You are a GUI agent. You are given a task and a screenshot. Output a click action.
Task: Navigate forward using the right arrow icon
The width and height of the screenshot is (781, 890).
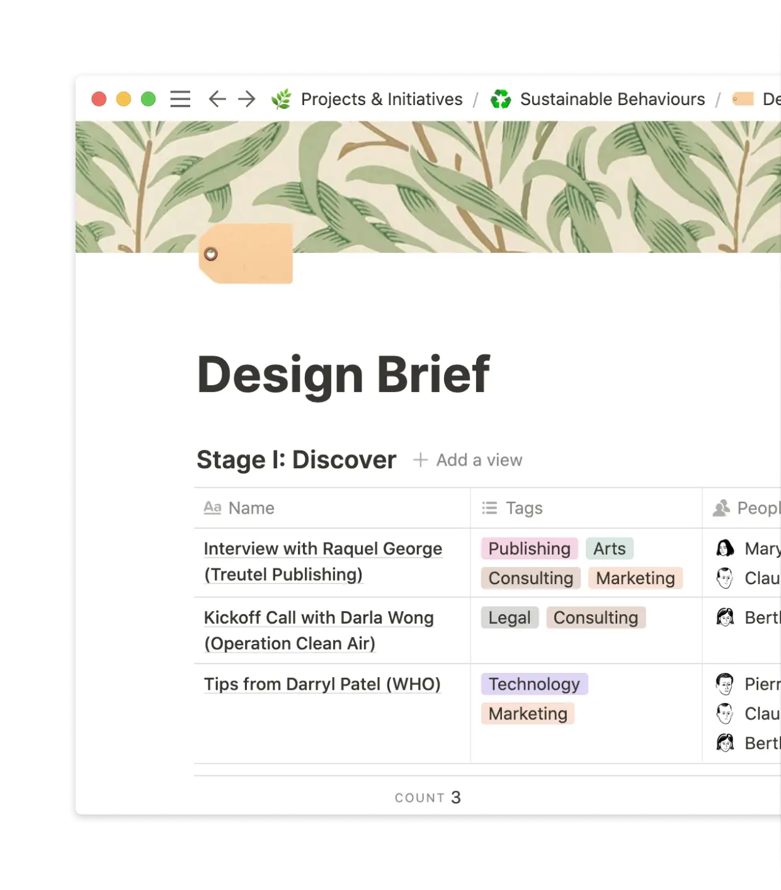pyautogui.click(x=247, y=99)
